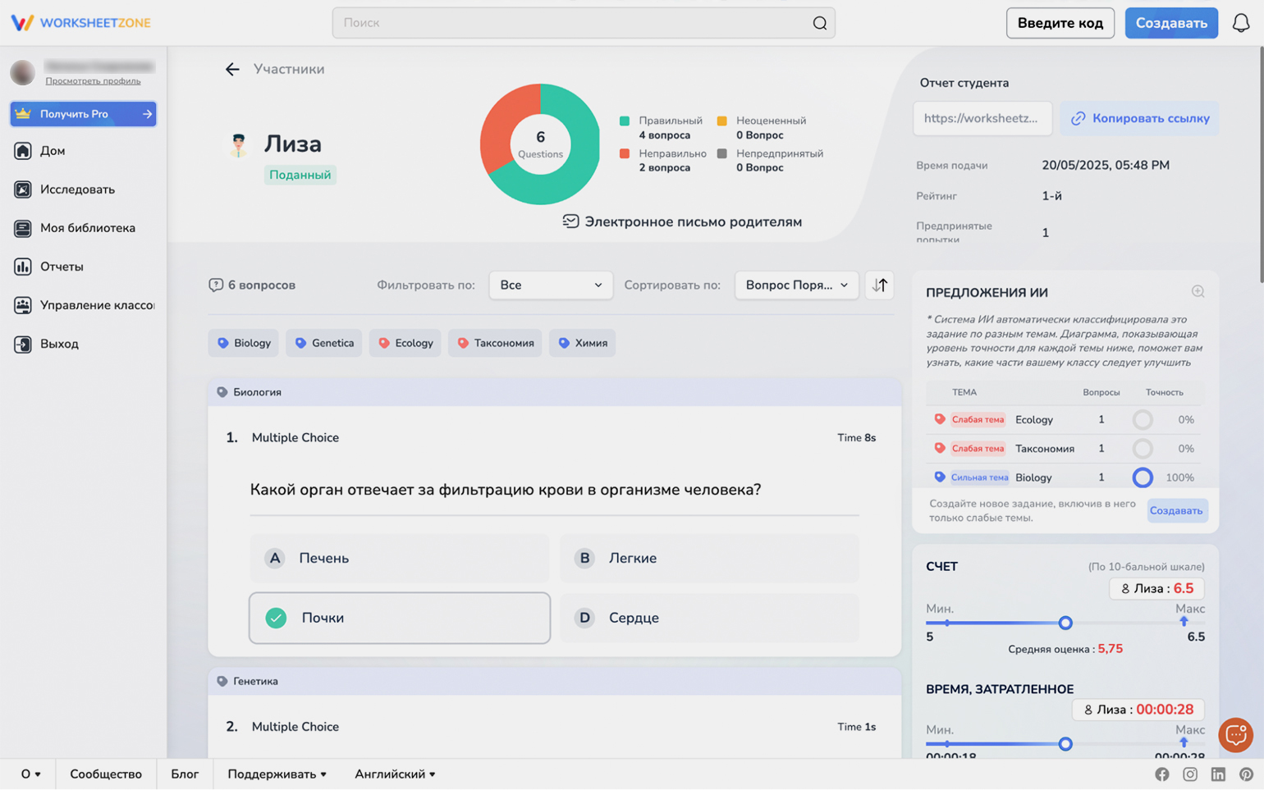The image size is (1264, 790).
Task: Click Получить Pro upgrade button
Action: [83, 114]
